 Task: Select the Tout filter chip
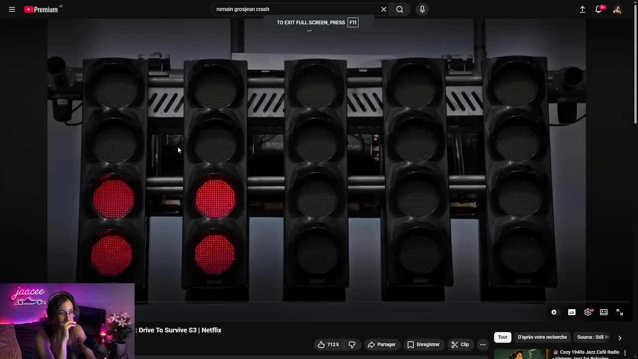[502, 337]
